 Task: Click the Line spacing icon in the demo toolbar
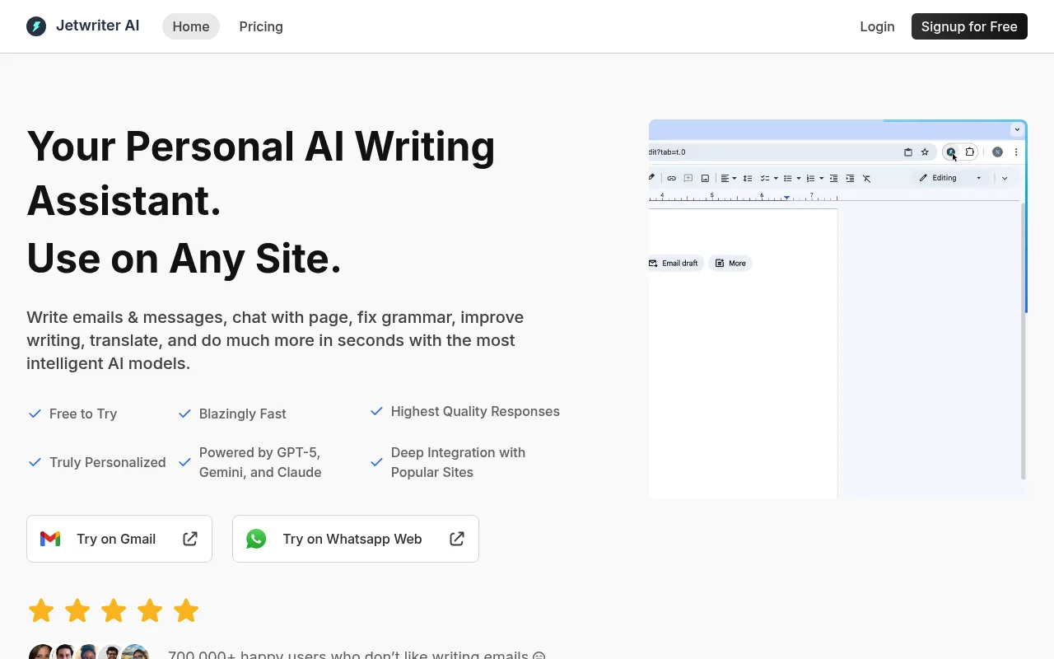click(x=748, y=178)
